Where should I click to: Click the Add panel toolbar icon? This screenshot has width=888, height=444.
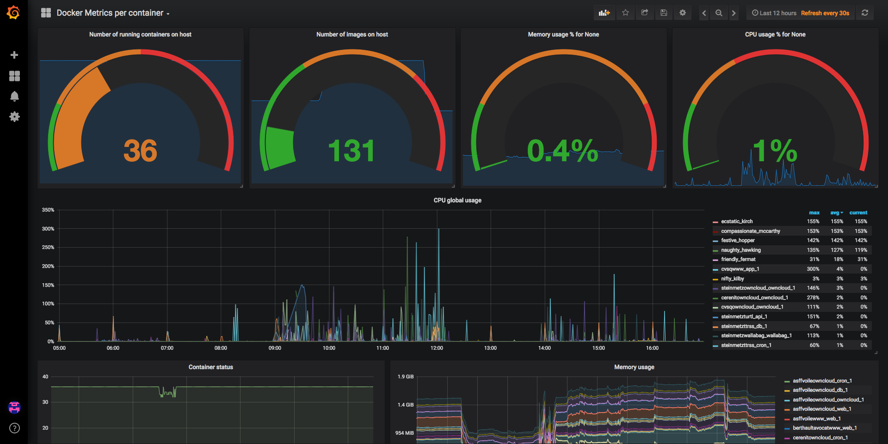pos(604,13)
